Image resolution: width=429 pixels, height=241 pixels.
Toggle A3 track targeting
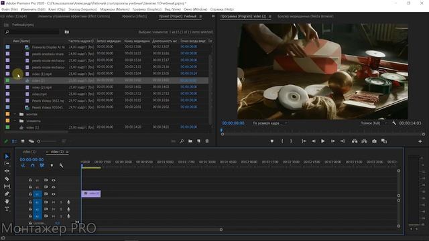(38, 216)
